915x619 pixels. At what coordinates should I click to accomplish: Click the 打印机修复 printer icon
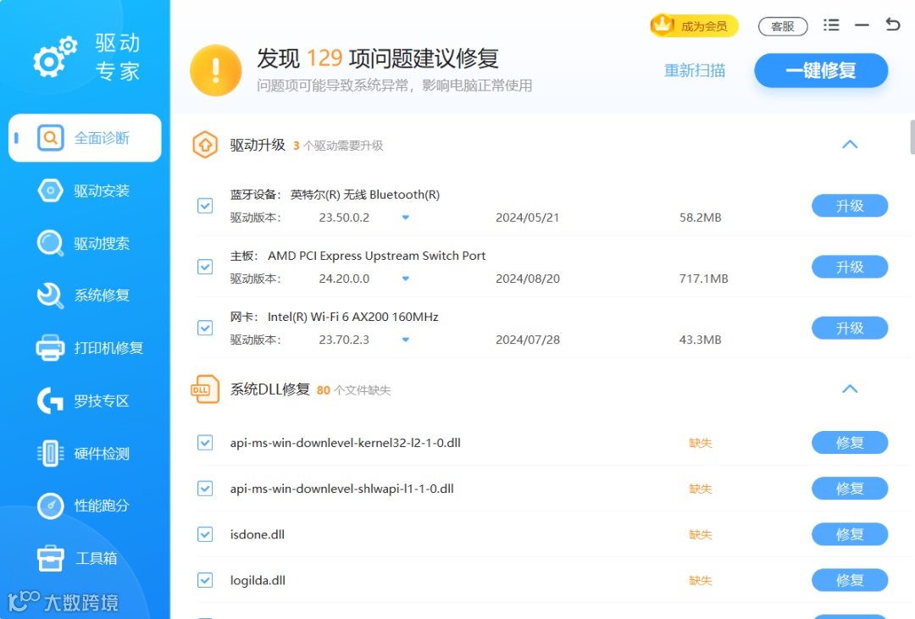point(50,348)
